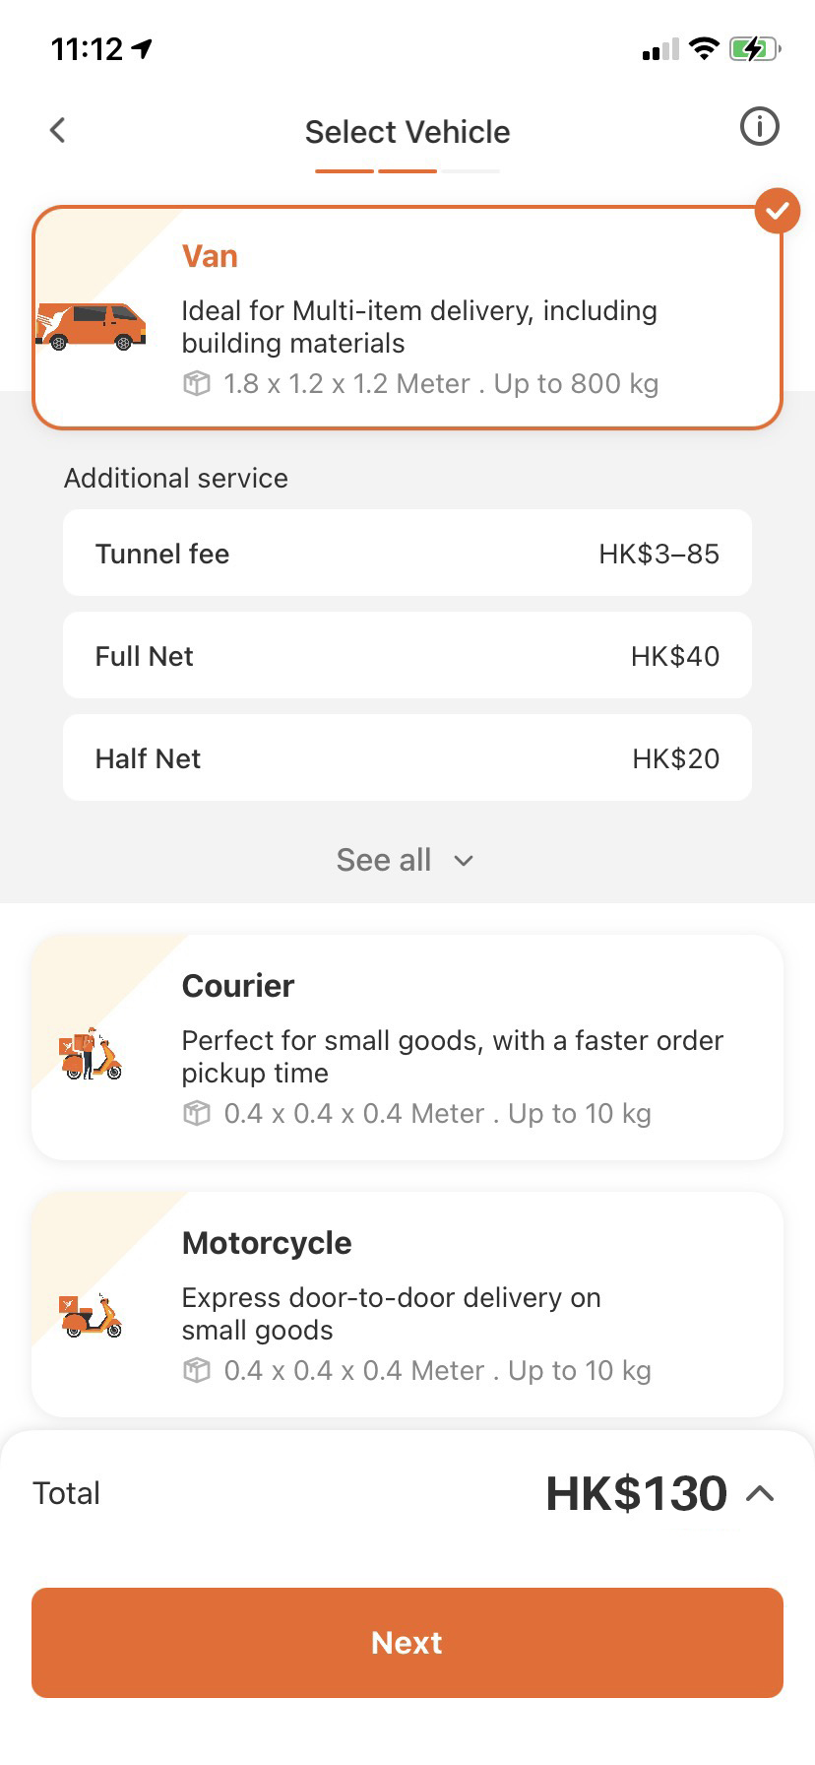This screenshot has width=815, height=1765.
Task: Expand the total price breakdown chevron
Action: pos(760,1493)
